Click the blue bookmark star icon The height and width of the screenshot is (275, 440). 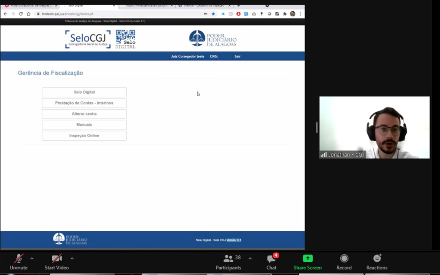pos(213,14)
